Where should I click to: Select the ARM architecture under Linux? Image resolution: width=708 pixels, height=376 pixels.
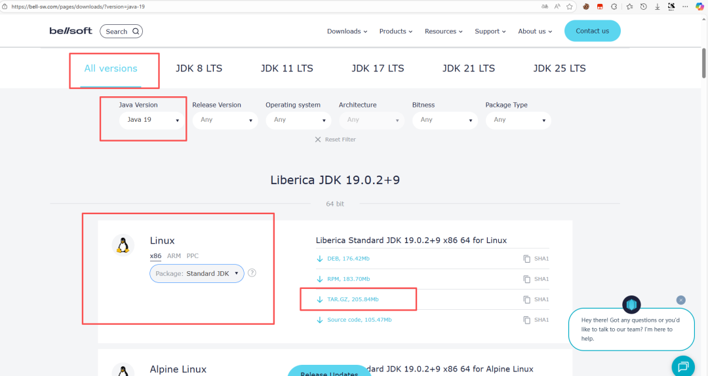click(174, 256)
